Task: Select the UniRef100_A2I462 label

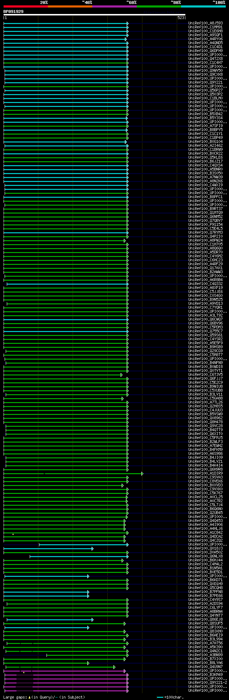Action: point(205,146)
